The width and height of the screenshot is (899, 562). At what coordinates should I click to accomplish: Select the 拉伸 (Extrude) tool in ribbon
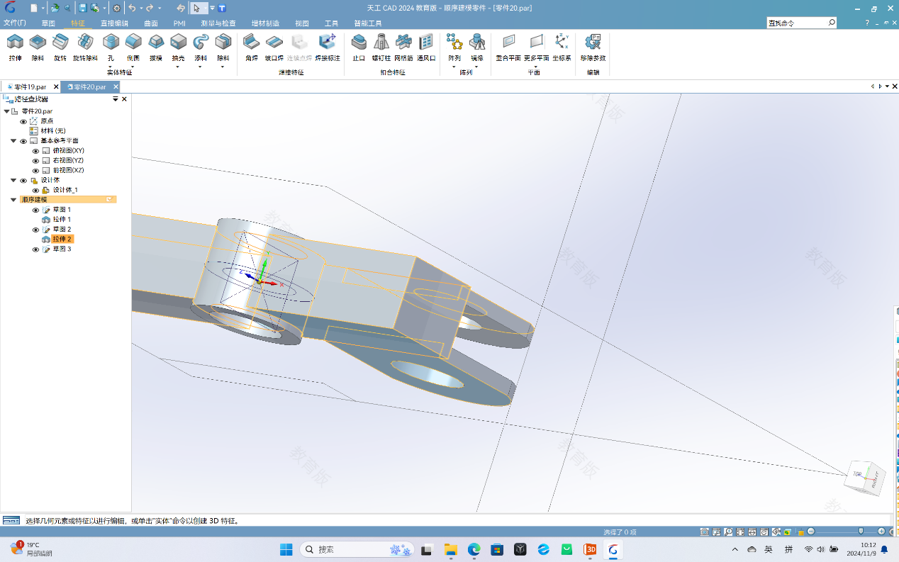click(15, 47)
